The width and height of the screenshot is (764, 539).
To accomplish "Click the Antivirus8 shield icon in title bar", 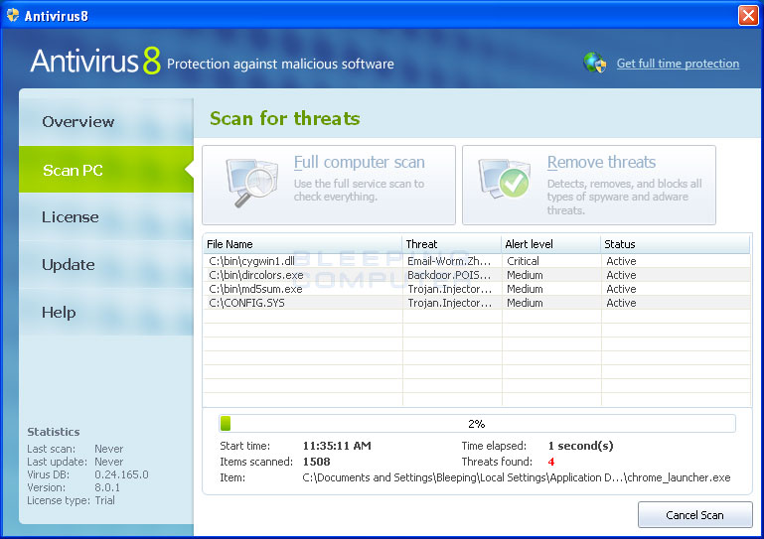I will [13, 15].
